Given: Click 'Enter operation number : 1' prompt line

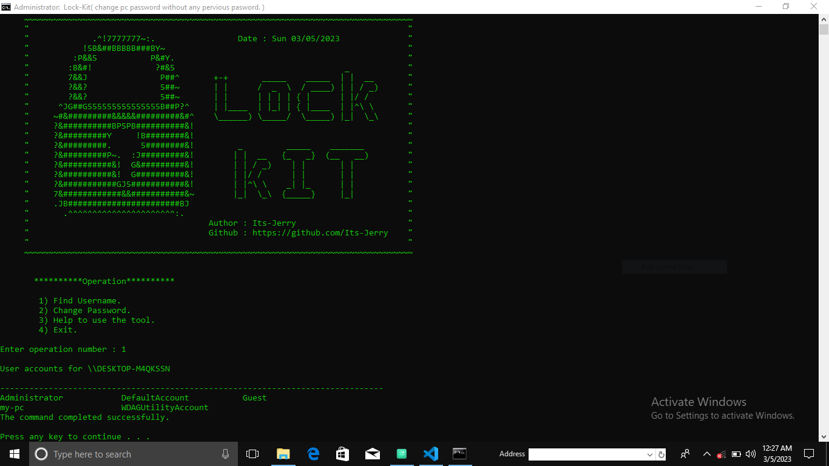Looking at the screenshot, I should coord(63,349).
